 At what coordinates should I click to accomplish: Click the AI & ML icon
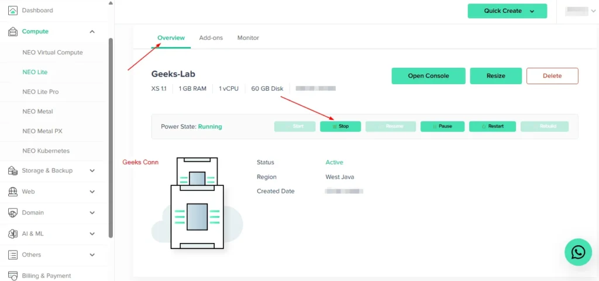click(x=13, y=234)
